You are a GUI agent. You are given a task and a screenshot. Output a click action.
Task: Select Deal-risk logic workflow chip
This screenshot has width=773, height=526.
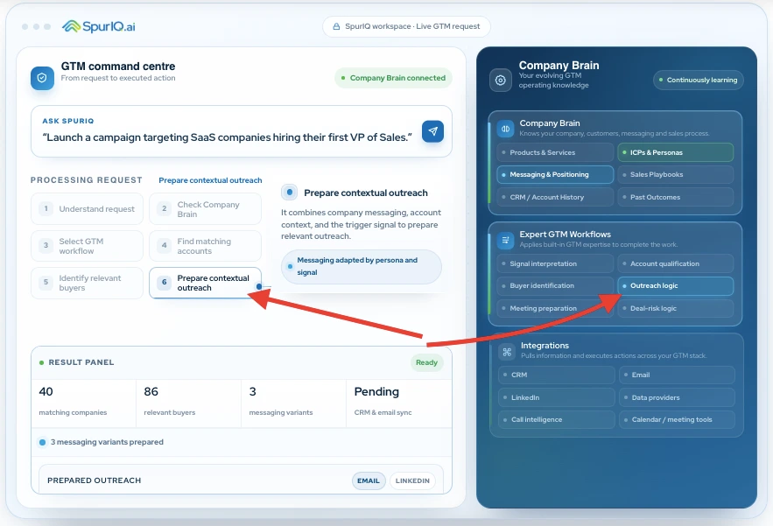[x=675, y=309]
